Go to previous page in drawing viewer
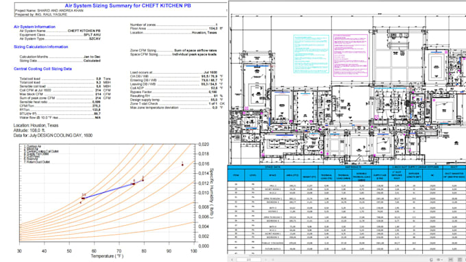The width and height of the screenshot is (466, 262). pos(232,260)
